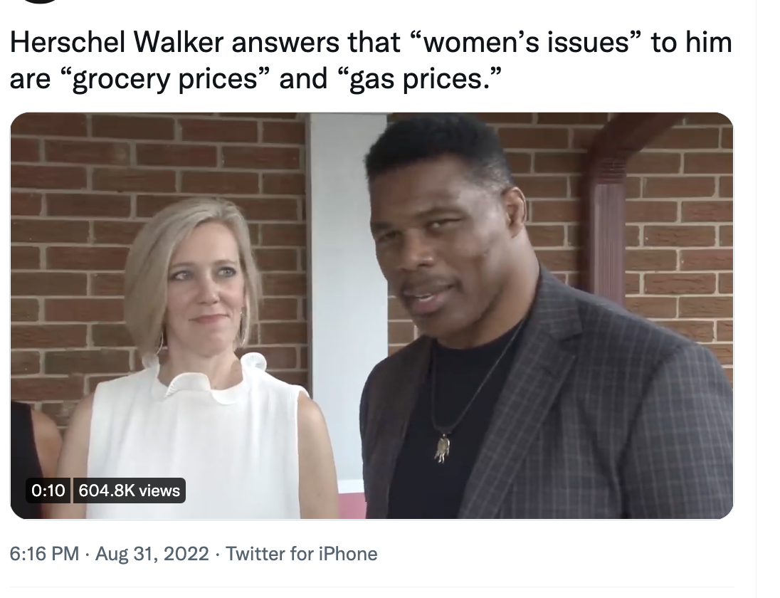The image size is (780, 598).
Task: Click the tweet text about women's issues
Action: 371,61
